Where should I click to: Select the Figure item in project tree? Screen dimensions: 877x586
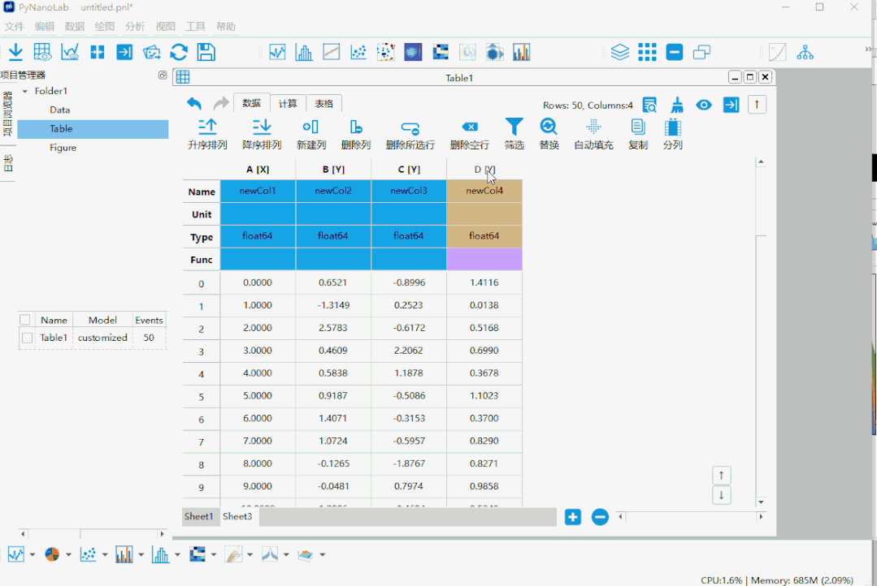tap(63, 148)
